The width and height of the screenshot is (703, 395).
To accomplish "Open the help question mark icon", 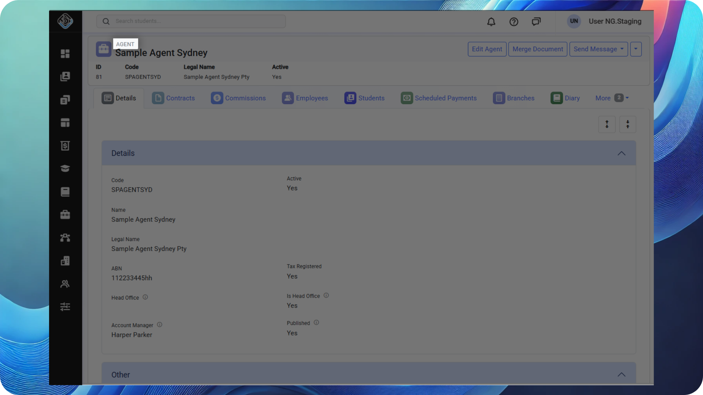I will pyautogui.click(x=514, y=22).
